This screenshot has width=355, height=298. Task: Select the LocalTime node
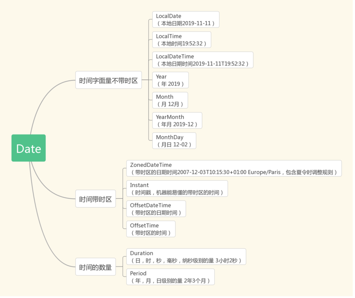tap(181, 39)
